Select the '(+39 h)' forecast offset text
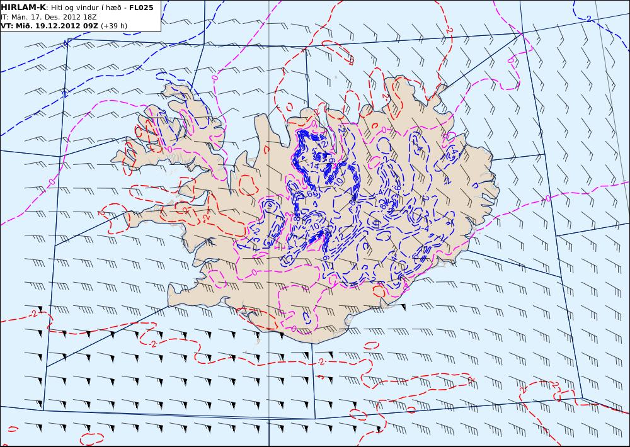This screenshot has height=447, width=630. tap(113, 26)
